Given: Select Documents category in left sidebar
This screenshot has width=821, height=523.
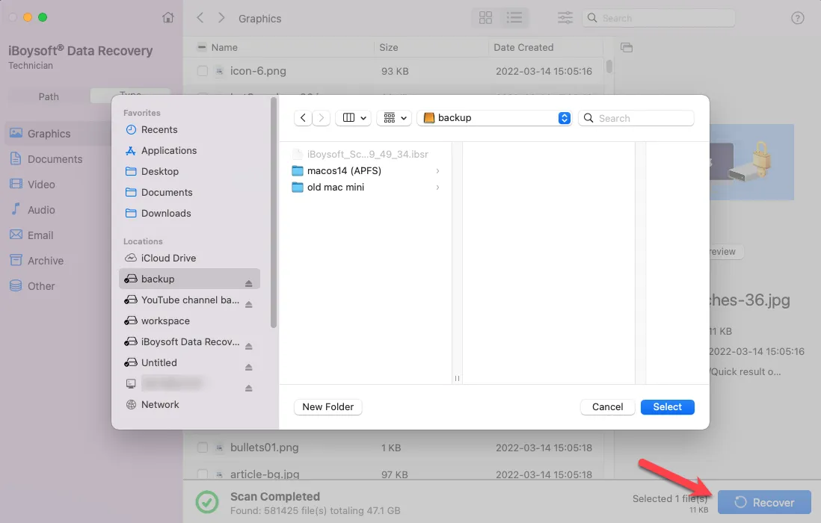Looking at the screenshot, I should (x=55, y=159).
